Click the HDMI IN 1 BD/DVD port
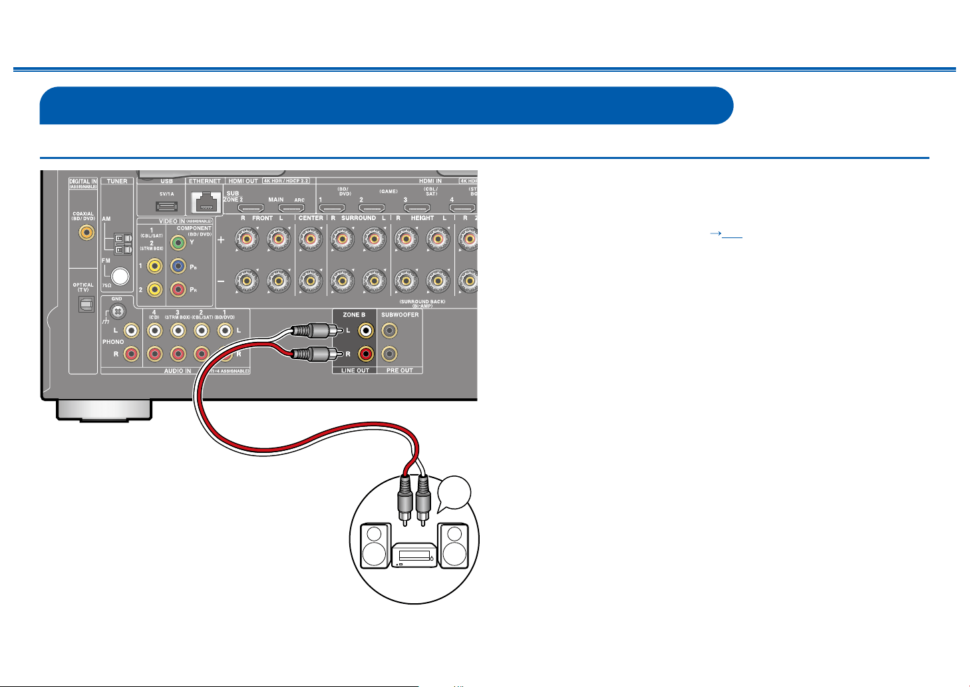970x687 pixels. (332, 208)
